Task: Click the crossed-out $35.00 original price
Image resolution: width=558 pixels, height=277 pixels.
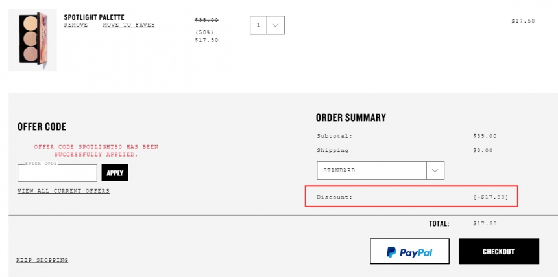Action: click(x=207, y=20)
